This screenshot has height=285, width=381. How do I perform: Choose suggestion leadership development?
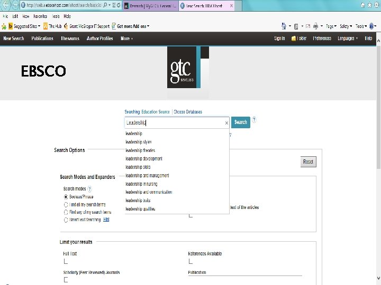click(x=144, y=159)
